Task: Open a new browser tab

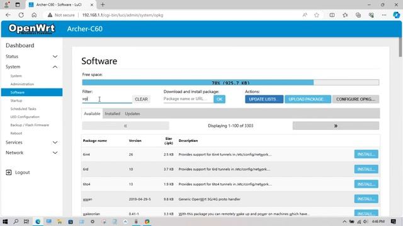Action: click(103, 4)
